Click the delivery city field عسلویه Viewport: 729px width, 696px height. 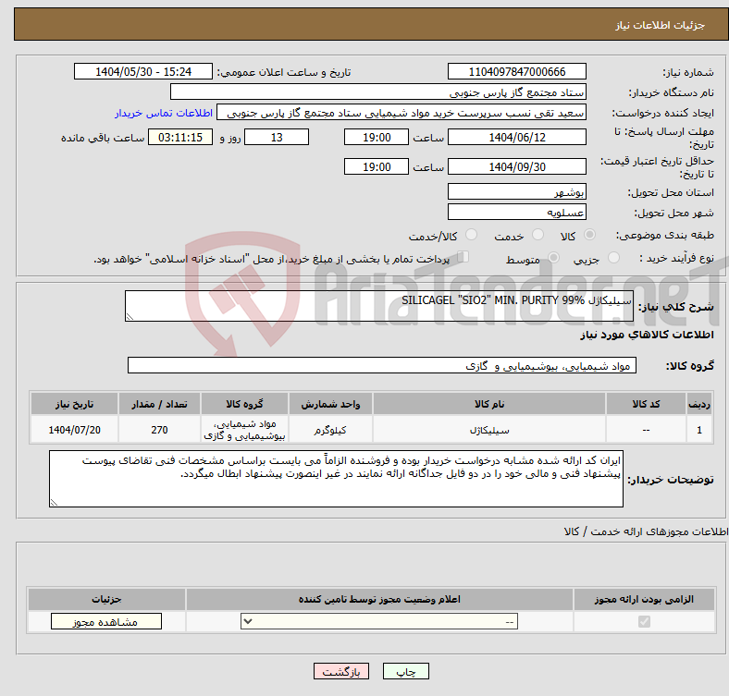pos(516,212)
